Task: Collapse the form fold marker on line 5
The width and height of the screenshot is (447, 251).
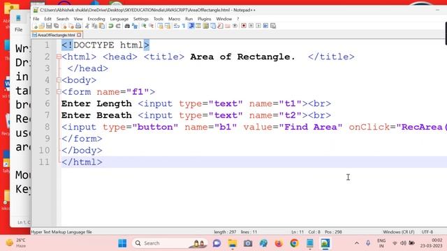Action: pyautogui.click(x=59, y=91)
